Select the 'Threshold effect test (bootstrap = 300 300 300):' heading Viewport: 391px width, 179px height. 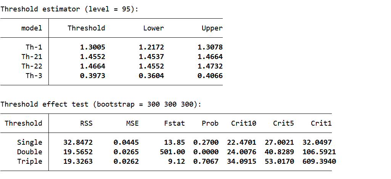(x=100, y=104)
